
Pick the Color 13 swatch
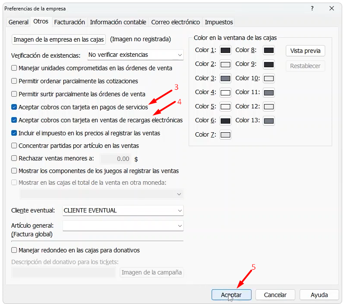pyautogui.click(x=269, y=121)
